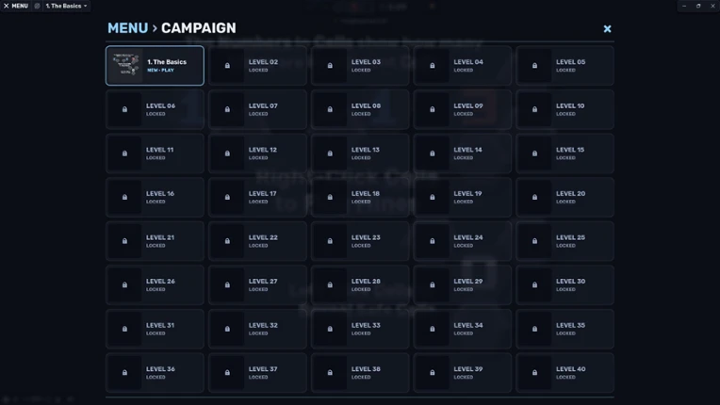The image size is (720, 405).
Task: Click The Basics level preview thumbnail
Action: tap(125, 65)
